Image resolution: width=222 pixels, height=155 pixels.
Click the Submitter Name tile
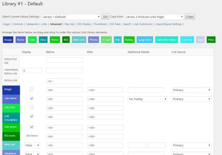tap(166, 40)
